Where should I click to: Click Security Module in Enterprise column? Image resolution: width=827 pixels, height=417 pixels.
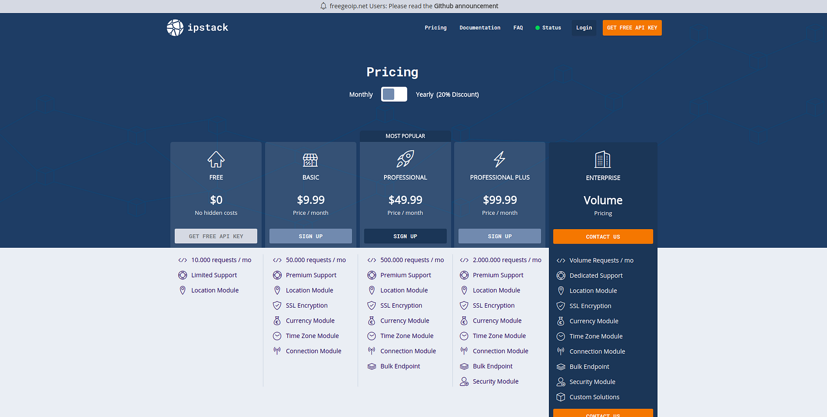[592, 382]
